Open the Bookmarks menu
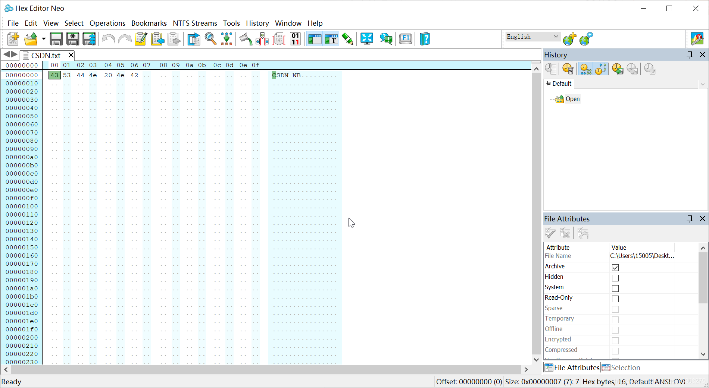The width and height of the screenshot is (709, 388). point(149,23)
